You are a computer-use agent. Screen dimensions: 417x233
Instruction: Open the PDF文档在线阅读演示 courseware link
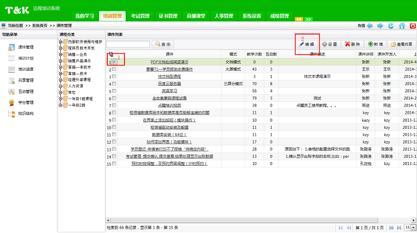pyautogui.click(x=169, y=62)
